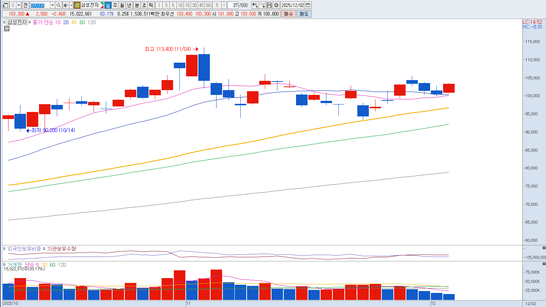Expand the sound options dropdown arrow

tap(71, 5)
